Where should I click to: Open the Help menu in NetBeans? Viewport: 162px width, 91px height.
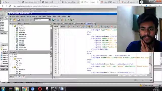[69, 16]
